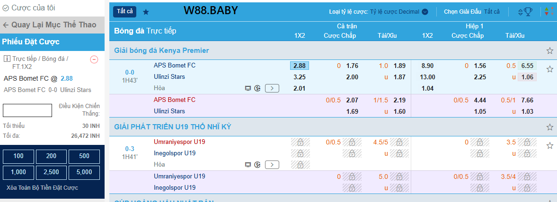
Task: Select the 2.88 odds for APS Bomet FC
Action: point(300,66)
